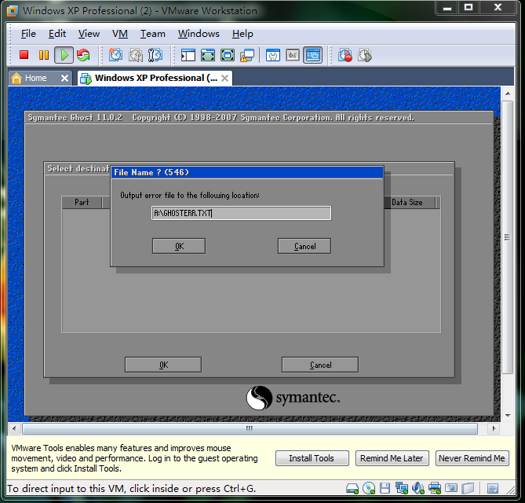Open the File menu

coord(28,34)
